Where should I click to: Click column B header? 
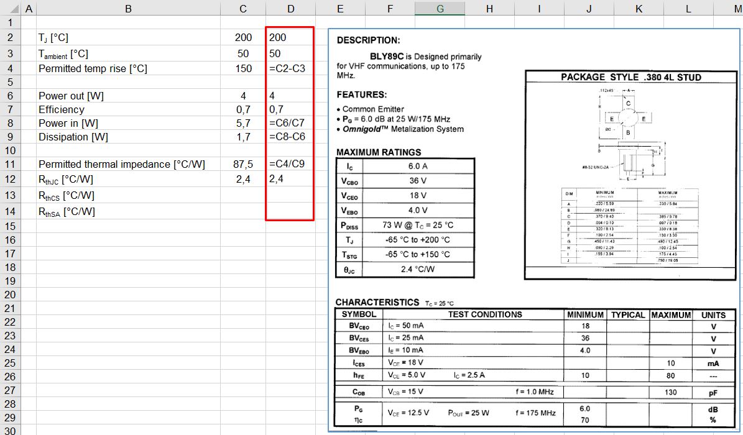point(128,9)
